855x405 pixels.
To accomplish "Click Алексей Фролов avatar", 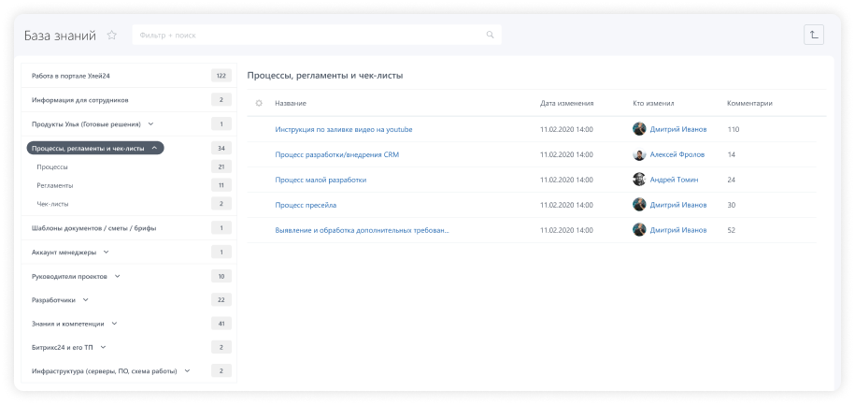I will coord(639,154).
